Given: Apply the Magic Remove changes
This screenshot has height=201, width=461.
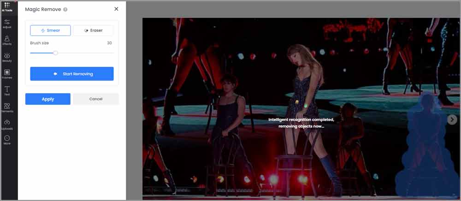Looking at the screenshot, I should (48, 99).
